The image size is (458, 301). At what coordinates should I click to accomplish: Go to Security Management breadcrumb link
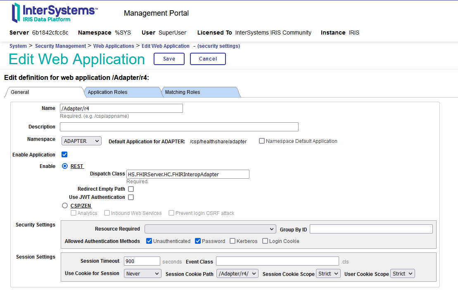click(x=60, y=46)
